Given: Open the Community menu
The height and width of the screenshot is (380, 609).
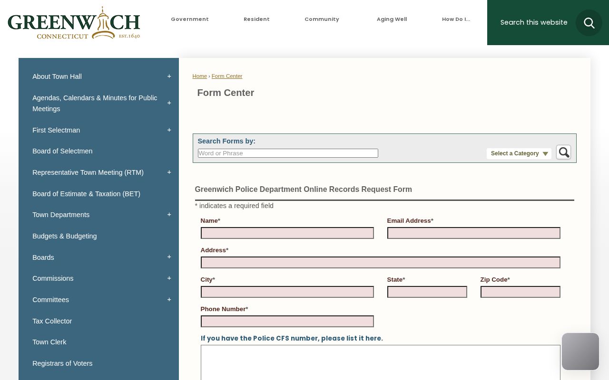Looking at the screenshot, I should (322, 19).
